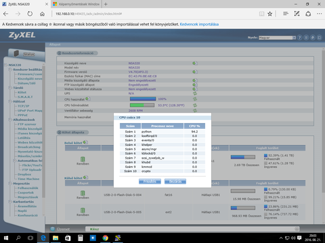Click the edit icon beside Firmware verzió
The height and width of the screenshot is (243, 325).
(195, 72)
